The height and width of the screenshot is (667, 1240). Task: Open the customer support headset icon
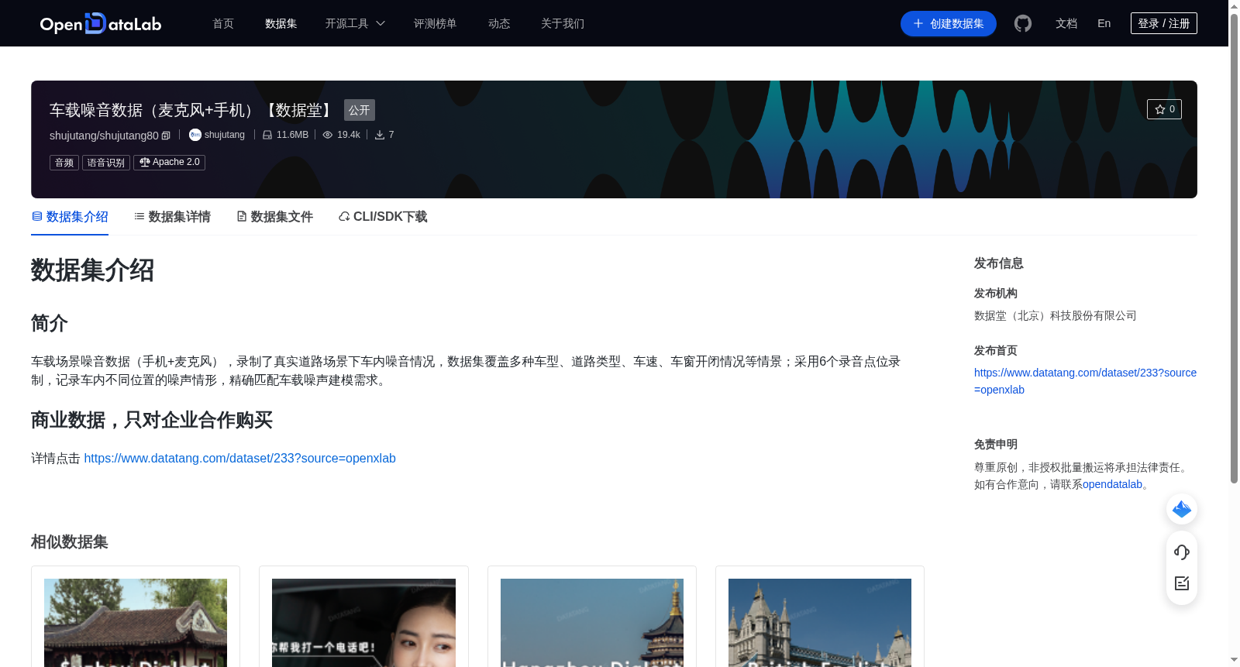(x=1182, y=552)
